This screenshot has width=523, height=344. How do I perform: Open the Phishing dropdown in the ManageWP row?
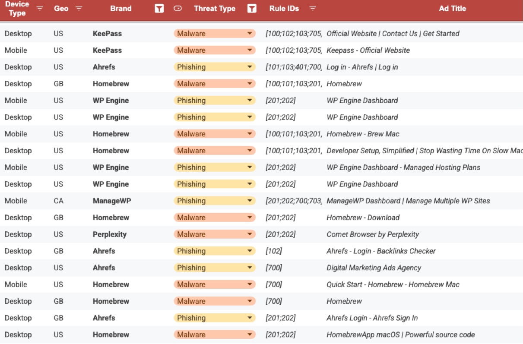[x=250, y=201]
